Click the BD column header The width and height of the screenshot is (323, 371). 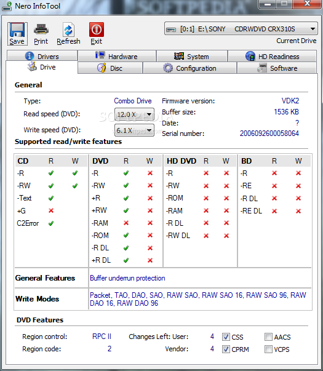[246, 161]
